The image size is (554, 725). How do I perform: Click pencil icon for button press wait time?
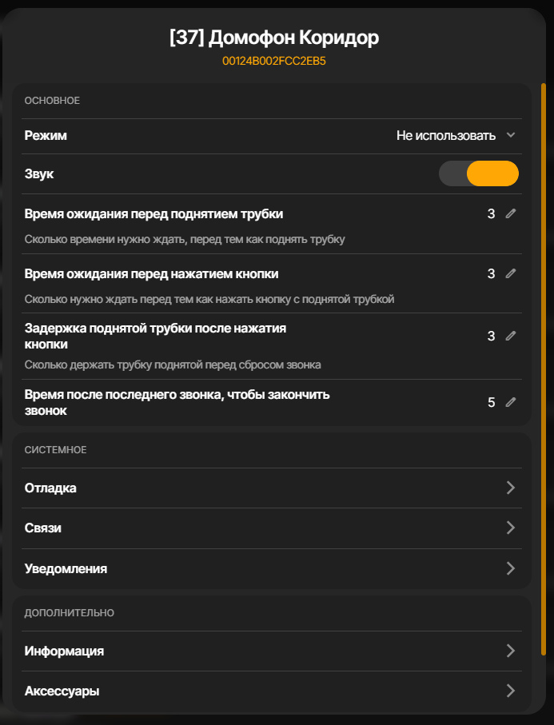click(511, 273)
